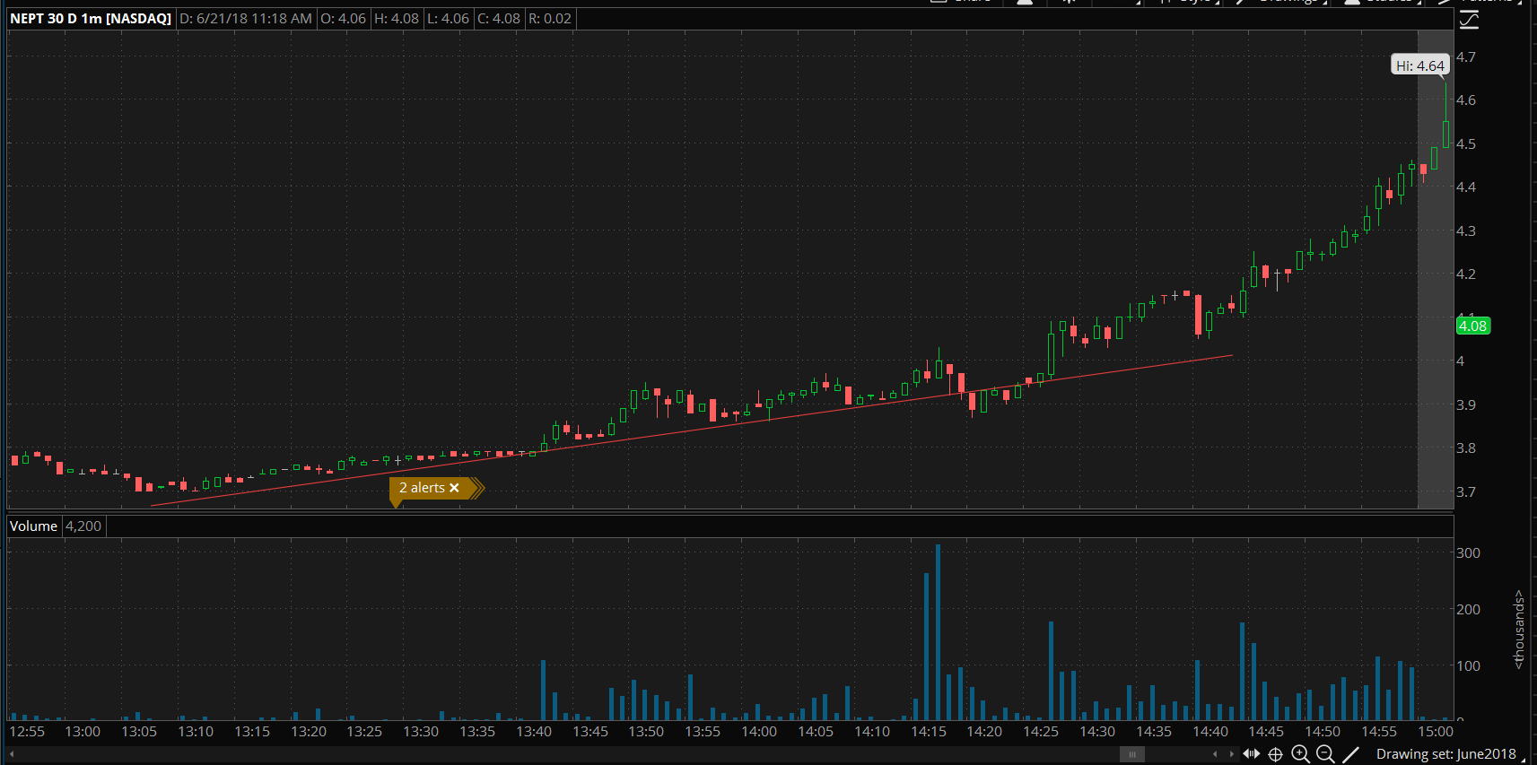Click the NEPT 30 D 1m [NASDAQ] title
This screenshot has width=1537, height=765.
(91, 18)
